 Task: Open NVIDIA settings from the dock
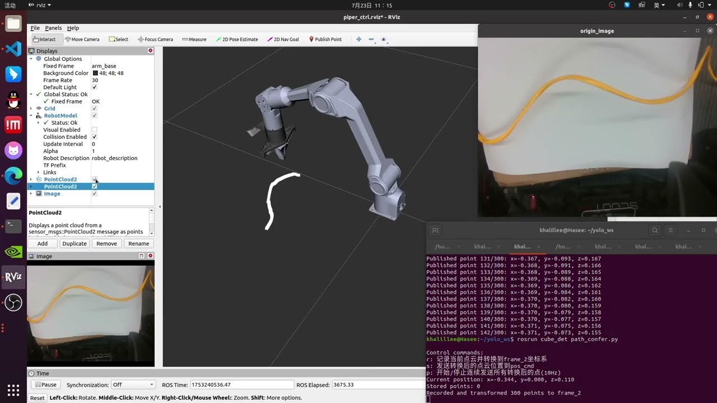pos(13,252)
